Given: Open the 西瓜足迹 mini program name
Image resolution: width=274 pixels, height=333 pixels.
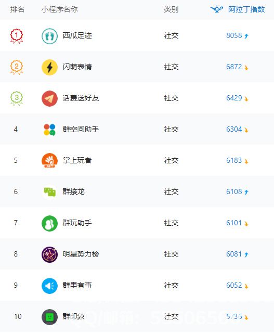Looking at the screenshot, I should point(77,35).
